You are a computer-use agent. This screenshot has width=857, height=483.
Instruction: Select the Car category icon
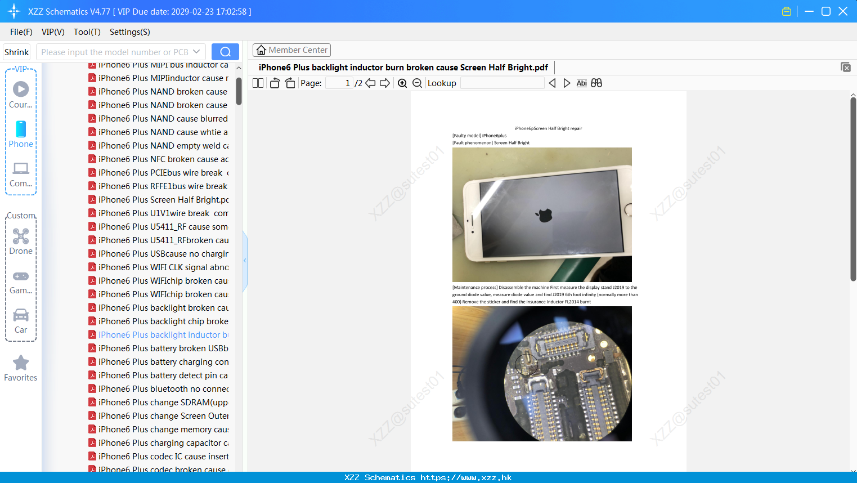(x=21, y=321)
